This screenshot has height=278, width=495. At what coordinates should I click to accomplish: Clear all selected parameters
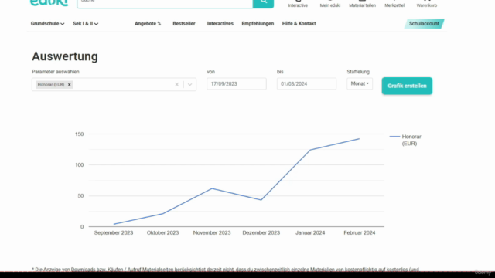177,84
